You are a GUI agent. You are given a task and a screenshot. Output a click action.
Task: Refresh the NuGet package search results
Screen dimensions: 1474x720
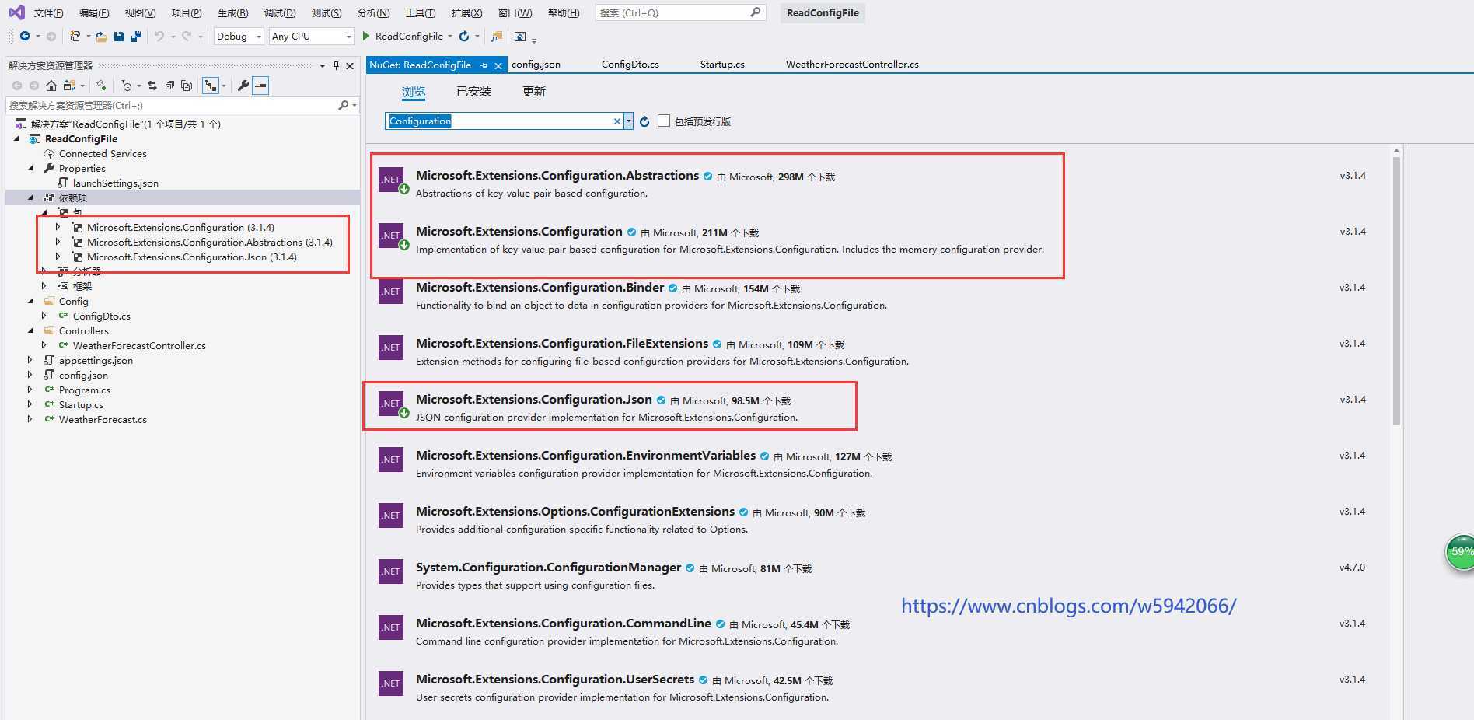pyautogui.click(x=644, y=121)
